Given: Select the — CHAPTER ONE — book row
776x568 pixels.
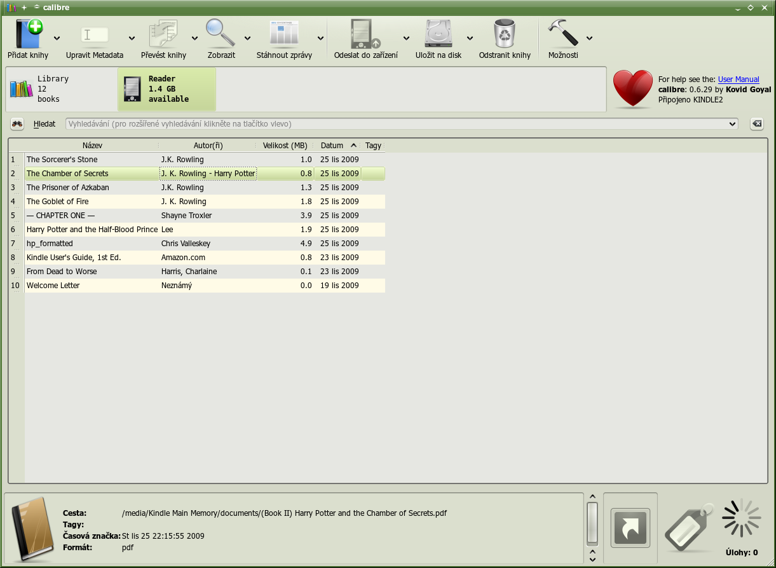Looking at the screenshot, I should coord(197,216).
